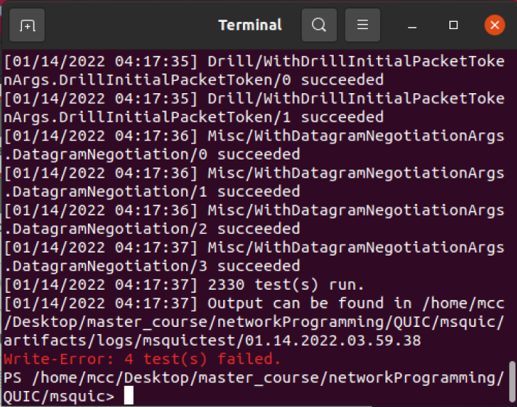Maximize the Terminal window
The image size is (517, 407).
point(453,25)
